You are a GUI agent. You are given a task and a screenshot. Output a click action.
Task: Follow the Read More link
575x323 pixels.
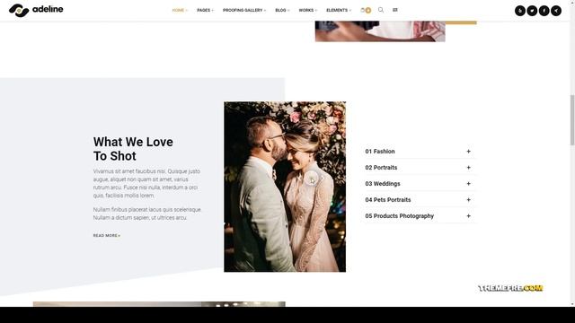click(x=106, y=235)
